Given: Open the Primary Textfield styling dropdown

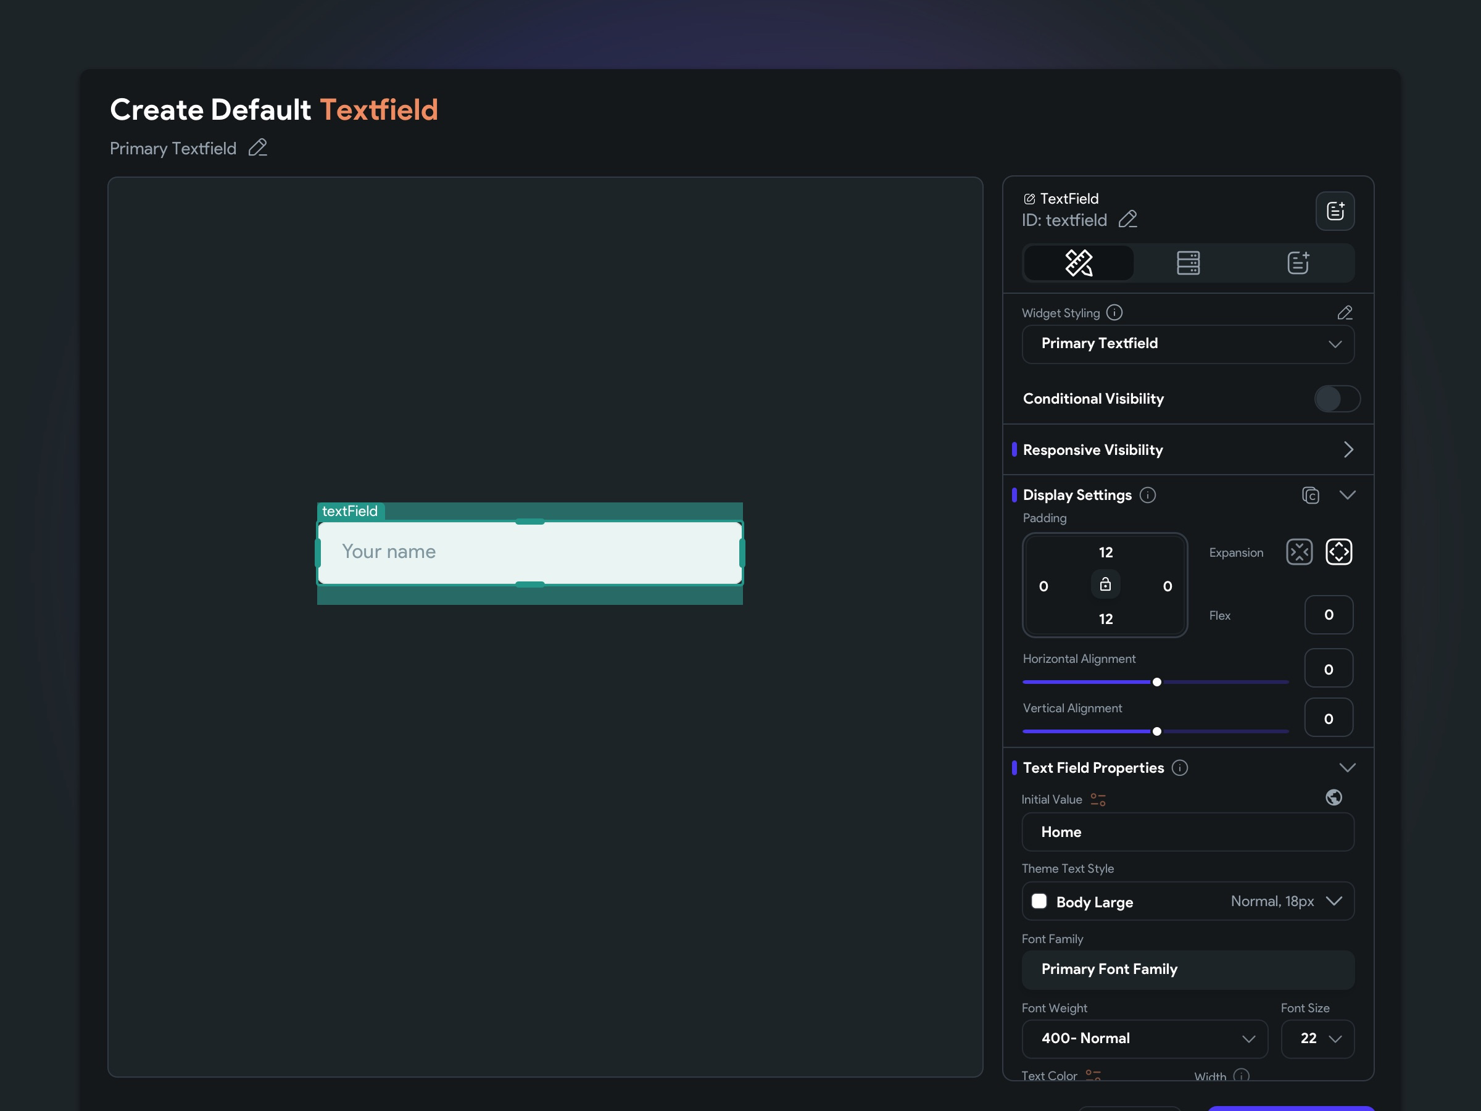Looking at the screenshot, I should pyautogui.click(x=1189, y=344).
